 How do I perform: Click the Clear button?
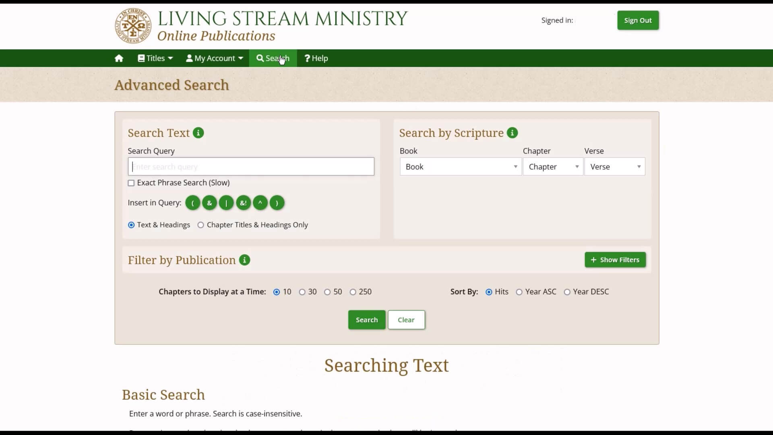pos(405,319)
